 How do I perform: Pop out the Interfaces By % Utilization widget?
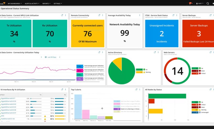tap(62, 89)
